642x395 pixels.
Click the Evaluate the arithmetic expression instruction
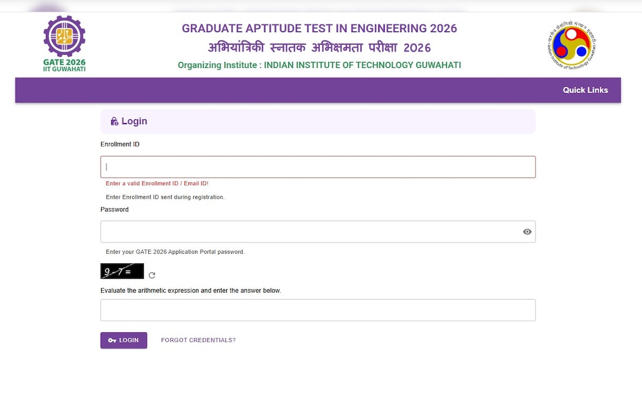(x=190, y=291)
